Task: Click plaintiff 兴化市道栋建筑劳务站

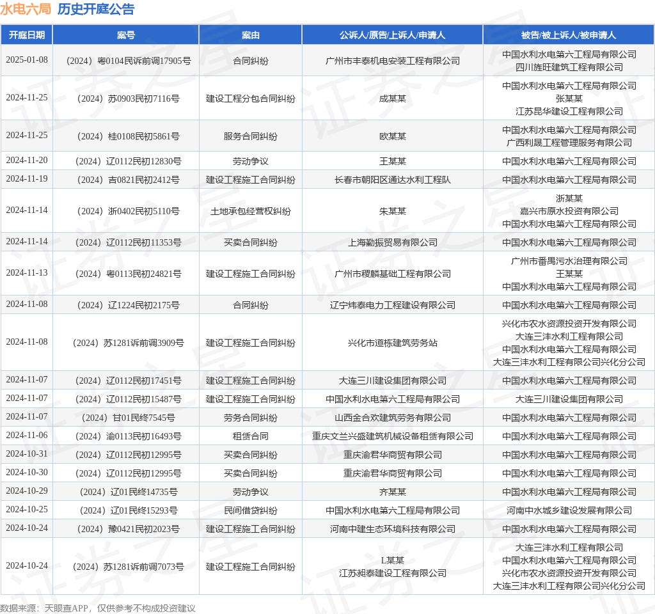Action: tap(393, 343)
